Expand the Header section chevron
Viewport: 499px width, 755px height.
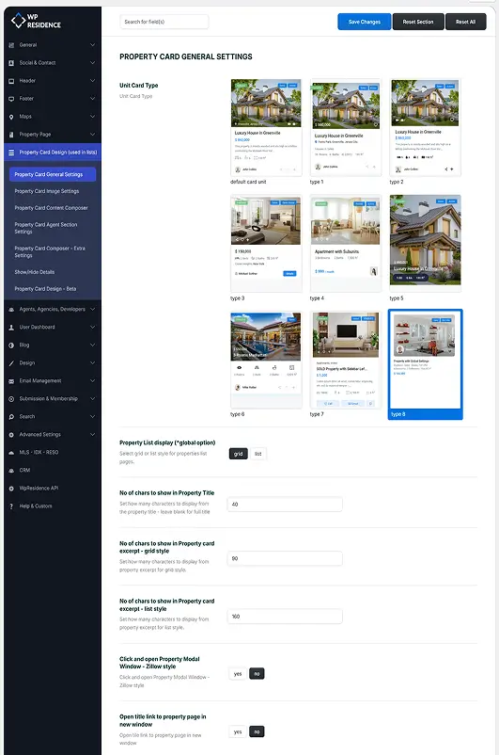coord(92,81)
